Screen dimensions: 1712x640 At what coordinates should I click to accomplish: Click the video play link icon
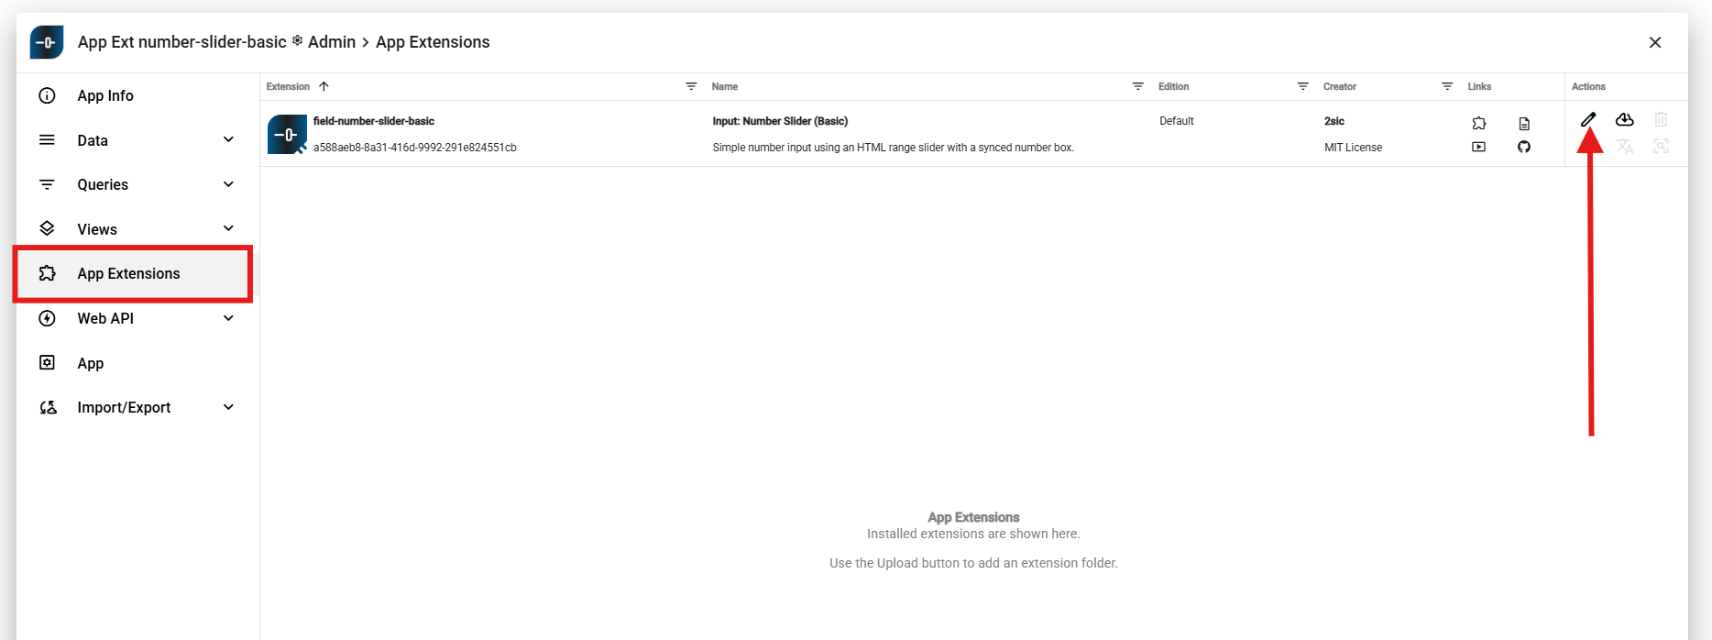click(x=1478, y=147)
